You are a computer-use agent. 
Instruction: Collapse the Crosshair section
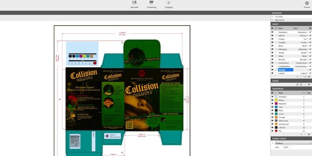pyautogui.click(x=272, y=17)
